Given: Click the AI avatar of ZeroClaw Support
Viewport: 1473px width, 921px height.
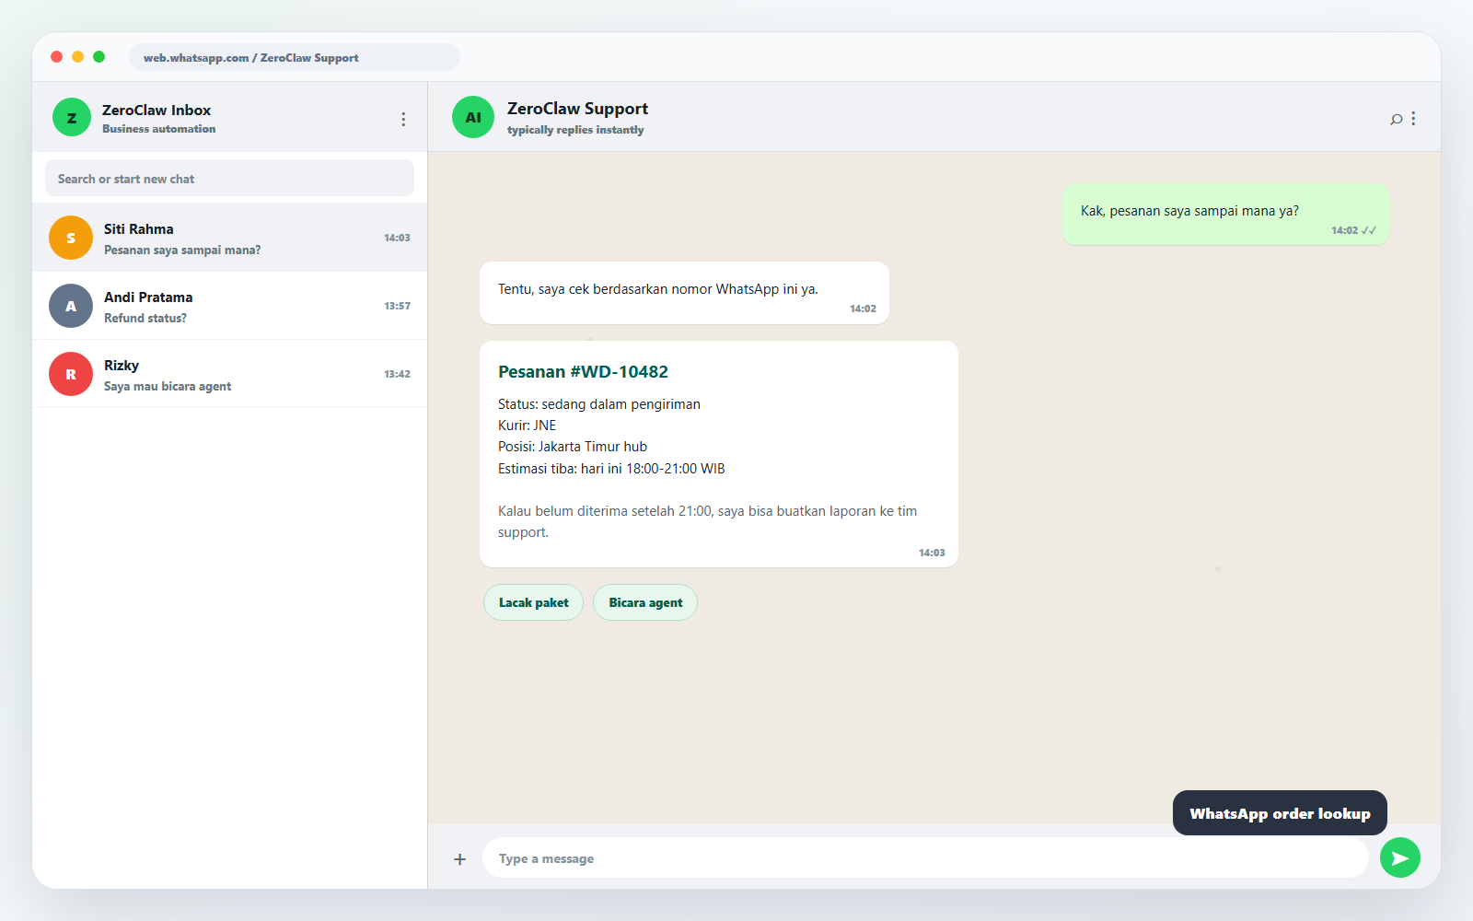Looking at the screenshot, I should 473,117.
